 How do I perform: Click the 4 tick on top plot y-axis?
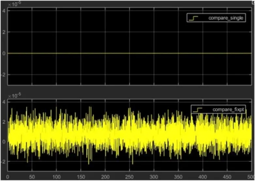4,11
